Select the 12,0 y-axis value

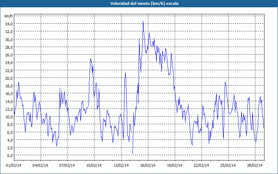pos(8,109)
